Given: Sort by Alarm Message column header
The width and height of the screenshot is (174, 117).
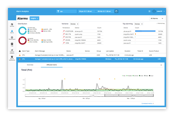Looking at the screenshot, I should (40, 51).
